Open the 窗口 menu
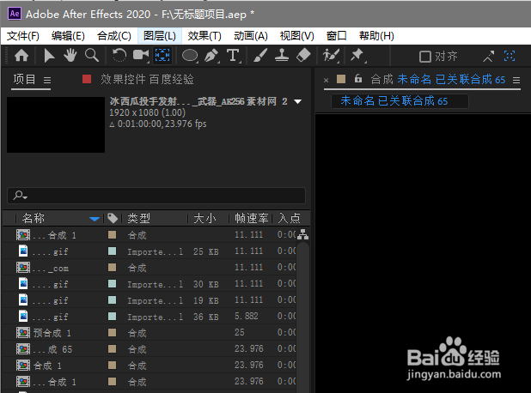The width and height of the screenshot is (531, 393). click(x=336, y=36)
